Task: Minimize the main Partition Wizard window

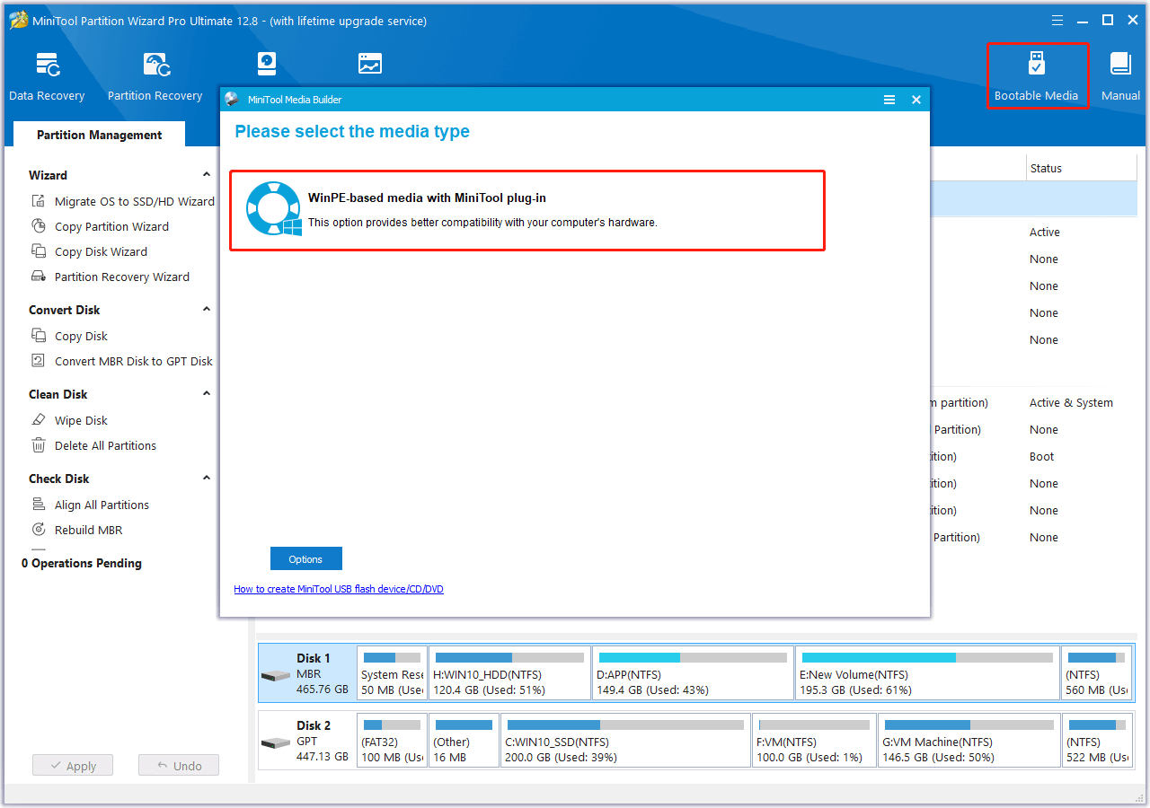Action: coord(1083,20)
